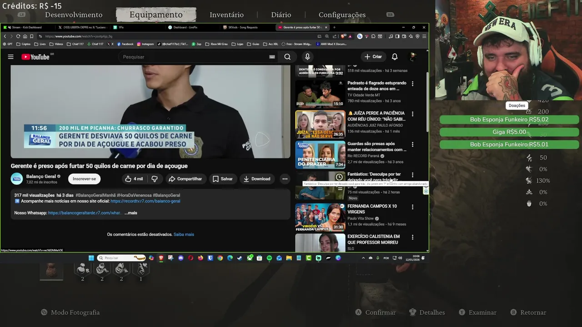Select the Diário game menu tab
Viewport: 582px width, 327px height.
(x=281, y=15)
